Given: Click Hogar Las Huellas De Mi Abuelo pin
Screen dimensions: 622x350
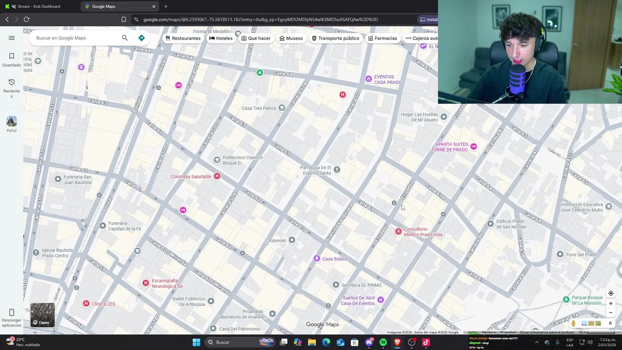Looking at the screenshot, I should (444, 117).
